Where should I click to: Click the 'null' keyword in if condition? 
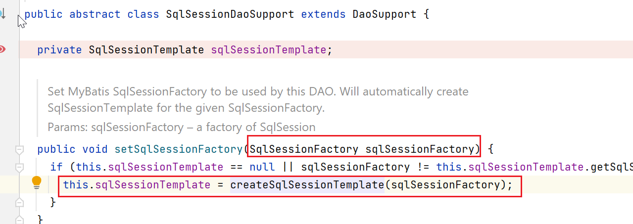[x=262, y=167]
